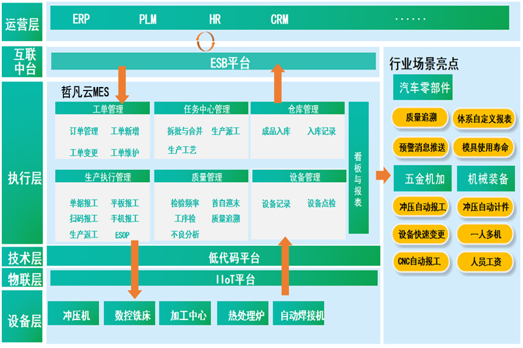The width and height of the screenshot is (523, 348).
Task: Select the ERP module in the operations layer
Action: coord(81,19)
